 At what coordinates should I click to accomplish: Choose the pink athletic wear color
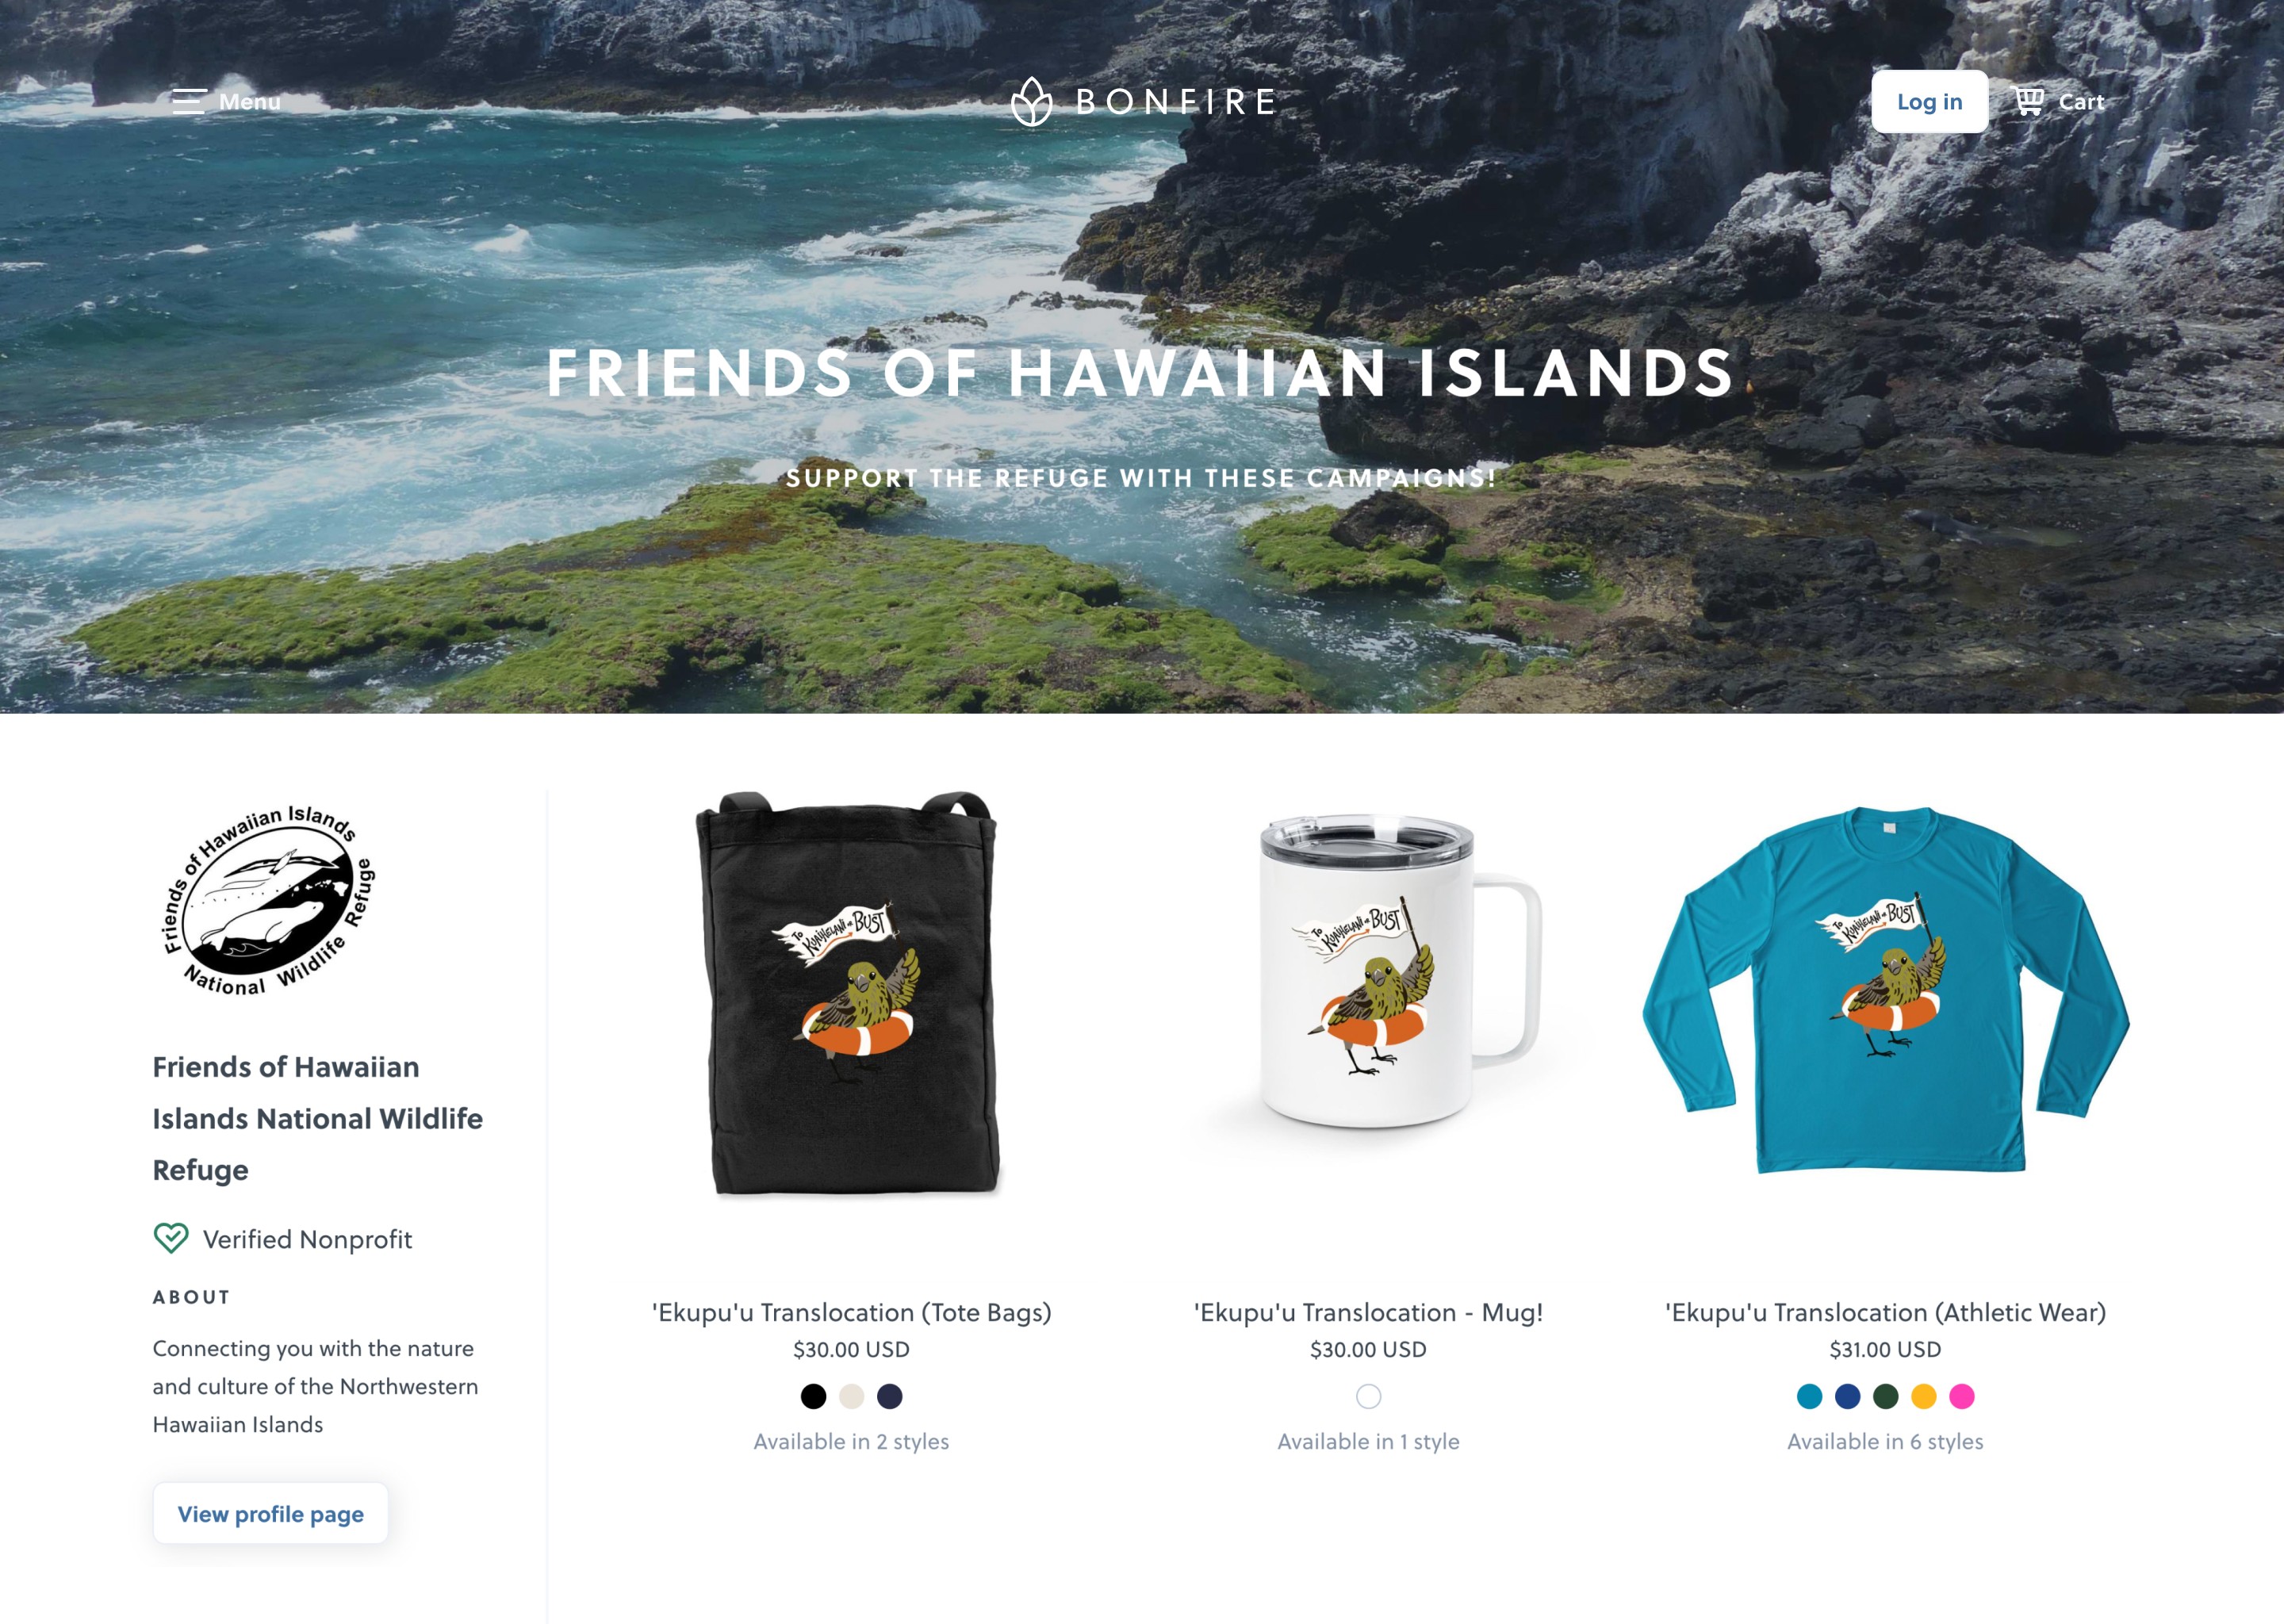click(1961, 1396)
